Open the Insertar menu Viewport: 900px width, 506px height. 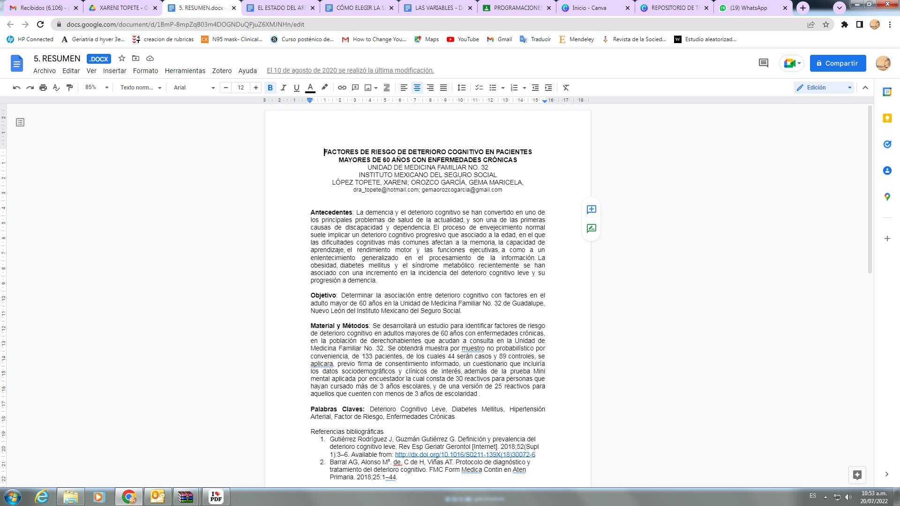tap(115, 71)
